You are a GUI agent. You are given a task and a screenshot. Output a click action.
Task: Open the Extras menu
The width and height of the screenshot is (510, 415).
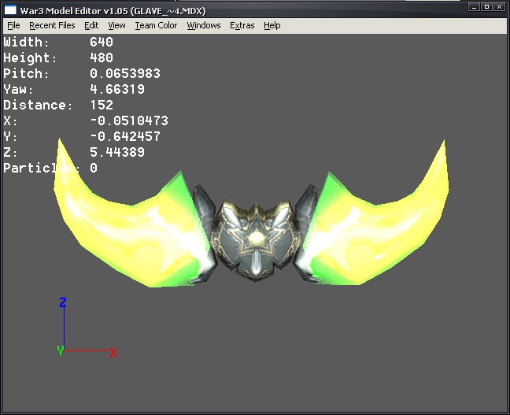coord(242,25)
